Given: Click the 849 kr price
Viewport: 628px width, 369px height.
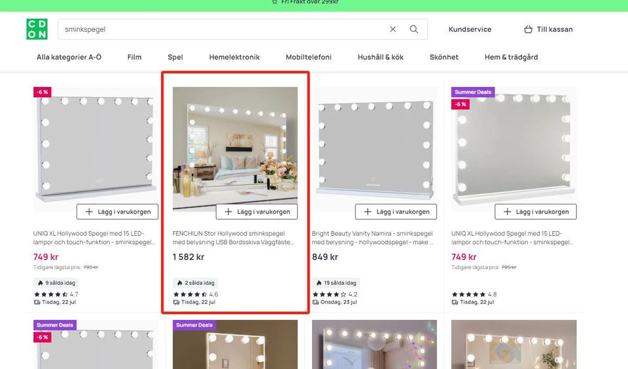Looking at the screenshot, I should 325,257.
